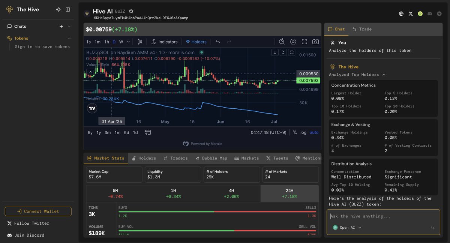Select the 5M timeframe stats

(x=115, y=193)
